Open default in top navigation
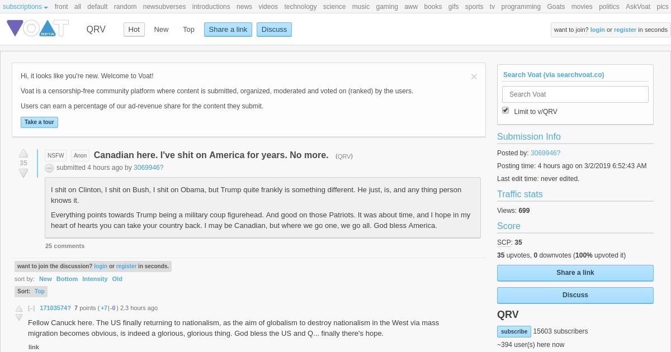The height and width of the screenshot is (352, 671). coord(97,7)
